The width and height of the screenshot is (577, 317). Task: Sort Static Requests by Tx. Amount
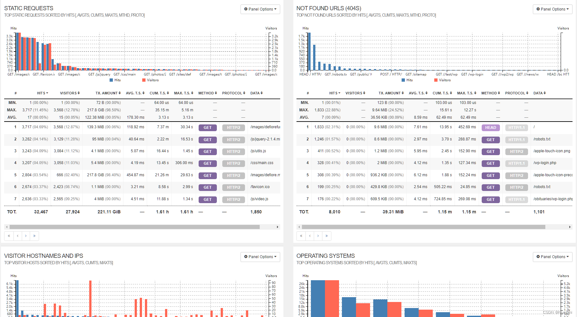tap(108, 93)
